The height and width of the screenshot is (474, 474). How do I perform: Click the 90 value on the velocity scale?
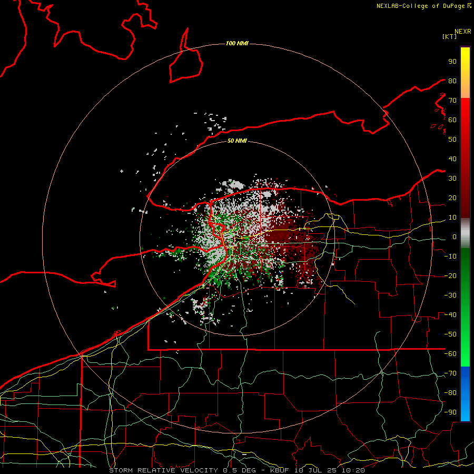452,62
